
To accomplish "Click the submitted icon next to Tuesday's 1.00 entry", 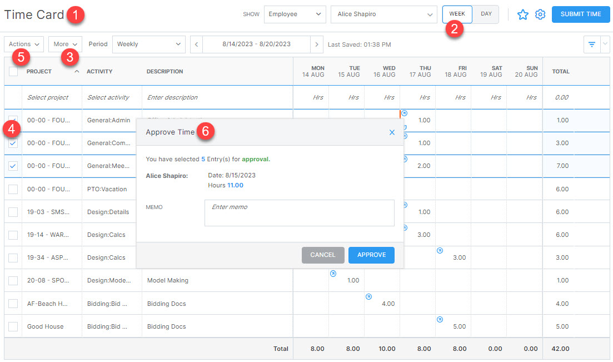I will pyautogui.click(x=333, y=274).
